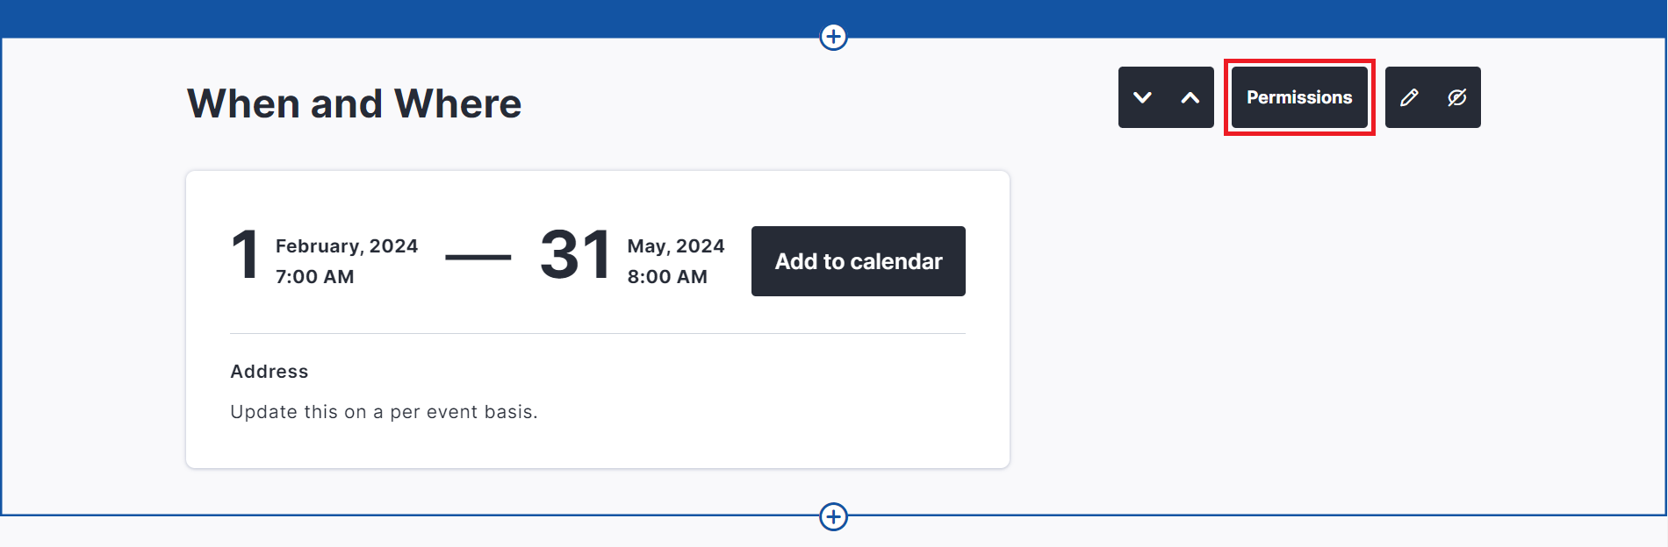The image size is (1668, 547).
Task: Click the Address label
Action: pyautogui.click(x=270, y=372)
